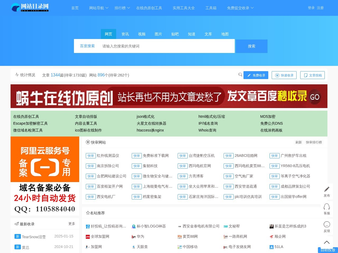Viewport: 338px width, 253px height.
Task: Open Whois查询 tool link
Action: (x=207, y=130)
